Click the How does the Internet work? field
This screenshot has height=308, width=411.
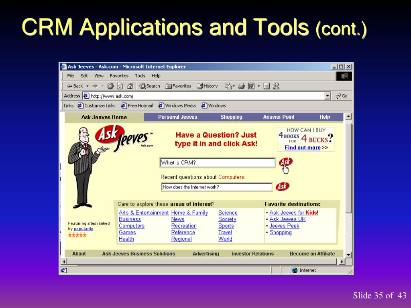pos(217,187)
